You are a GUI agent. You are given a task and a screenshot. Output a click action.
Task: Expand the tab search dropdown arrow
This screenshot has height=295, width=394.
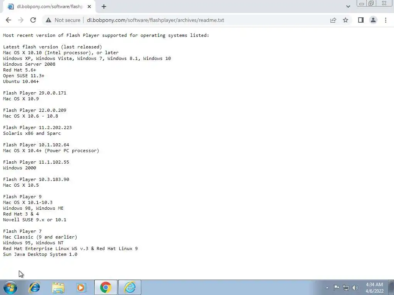point(348,7)
